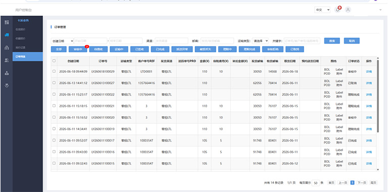Focus the start date input field

[90, 41]
